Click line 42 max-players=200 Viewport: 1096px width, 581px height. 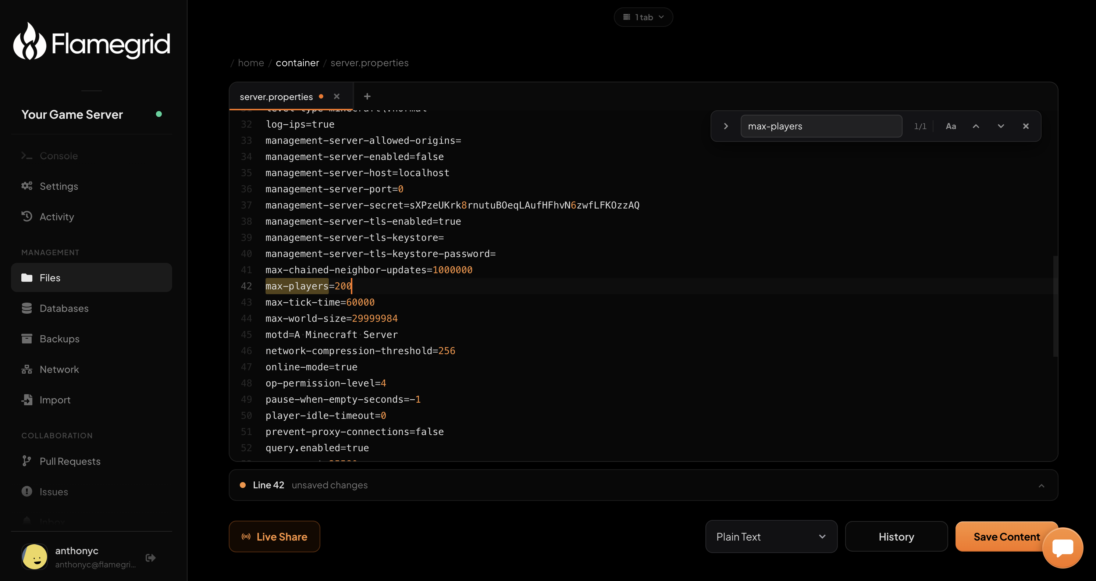tap(309, 286)
